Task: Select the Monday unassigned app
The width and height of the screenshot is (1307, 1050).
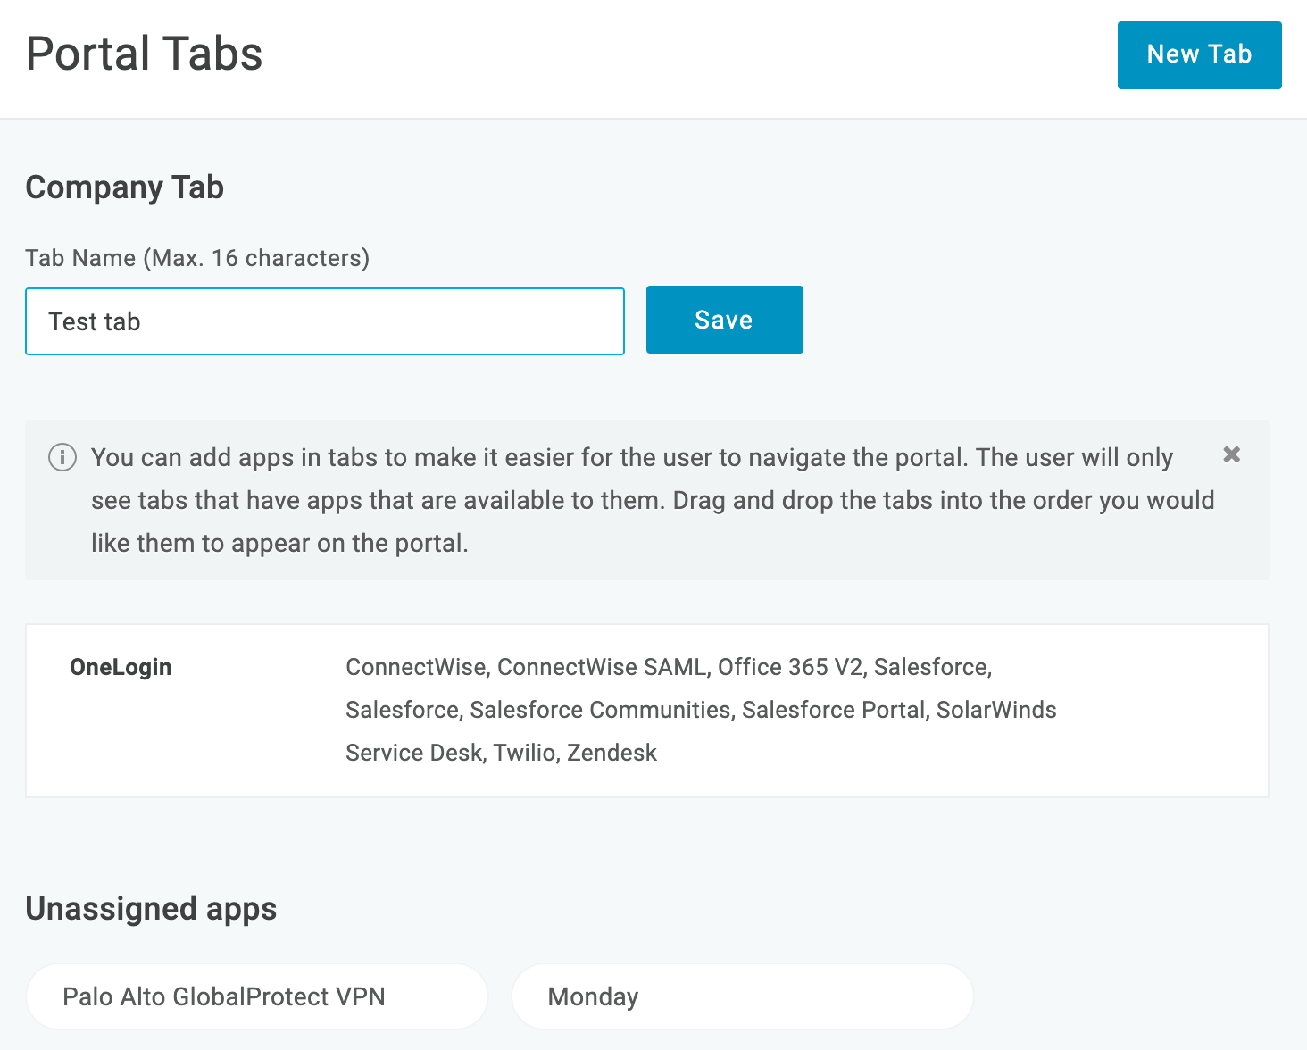Action: tap(743, 996)
